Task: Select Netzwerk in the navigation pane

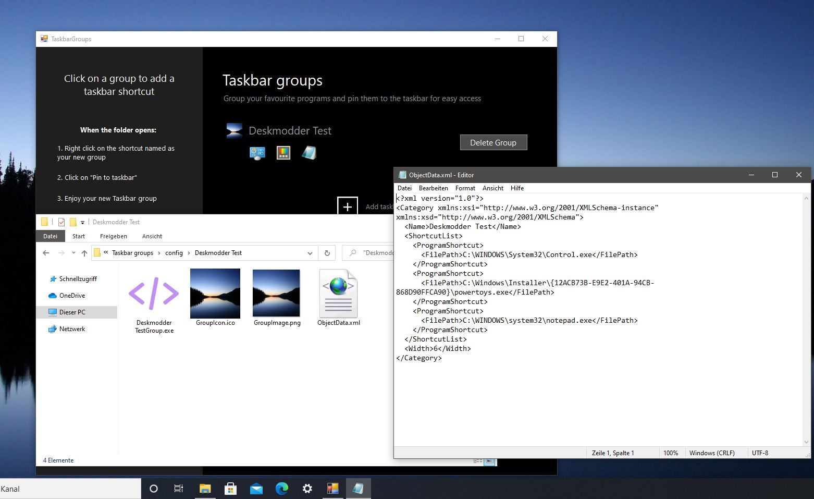Action: pyautogui.click(x=72, y=329)
